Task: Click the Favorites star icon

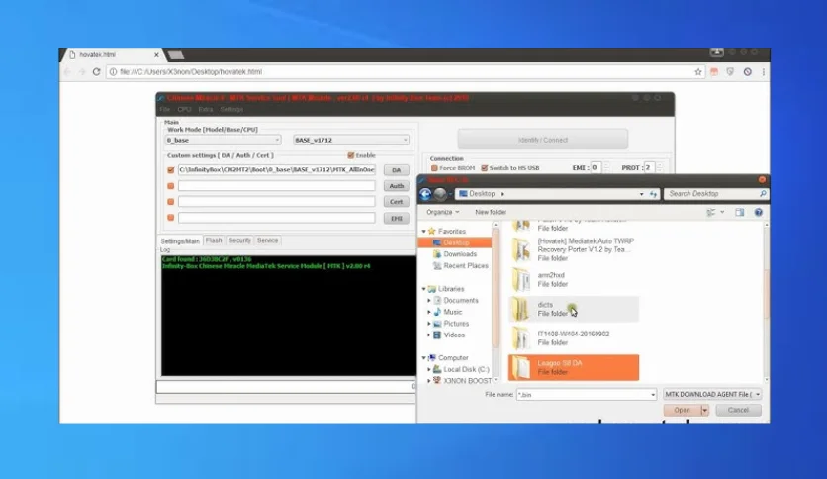Action: click(x=432, y=231)
